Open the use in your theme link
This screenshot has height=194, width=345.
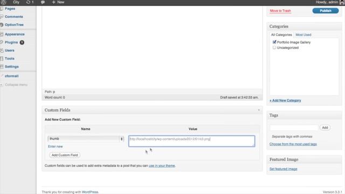pos(162,165)
